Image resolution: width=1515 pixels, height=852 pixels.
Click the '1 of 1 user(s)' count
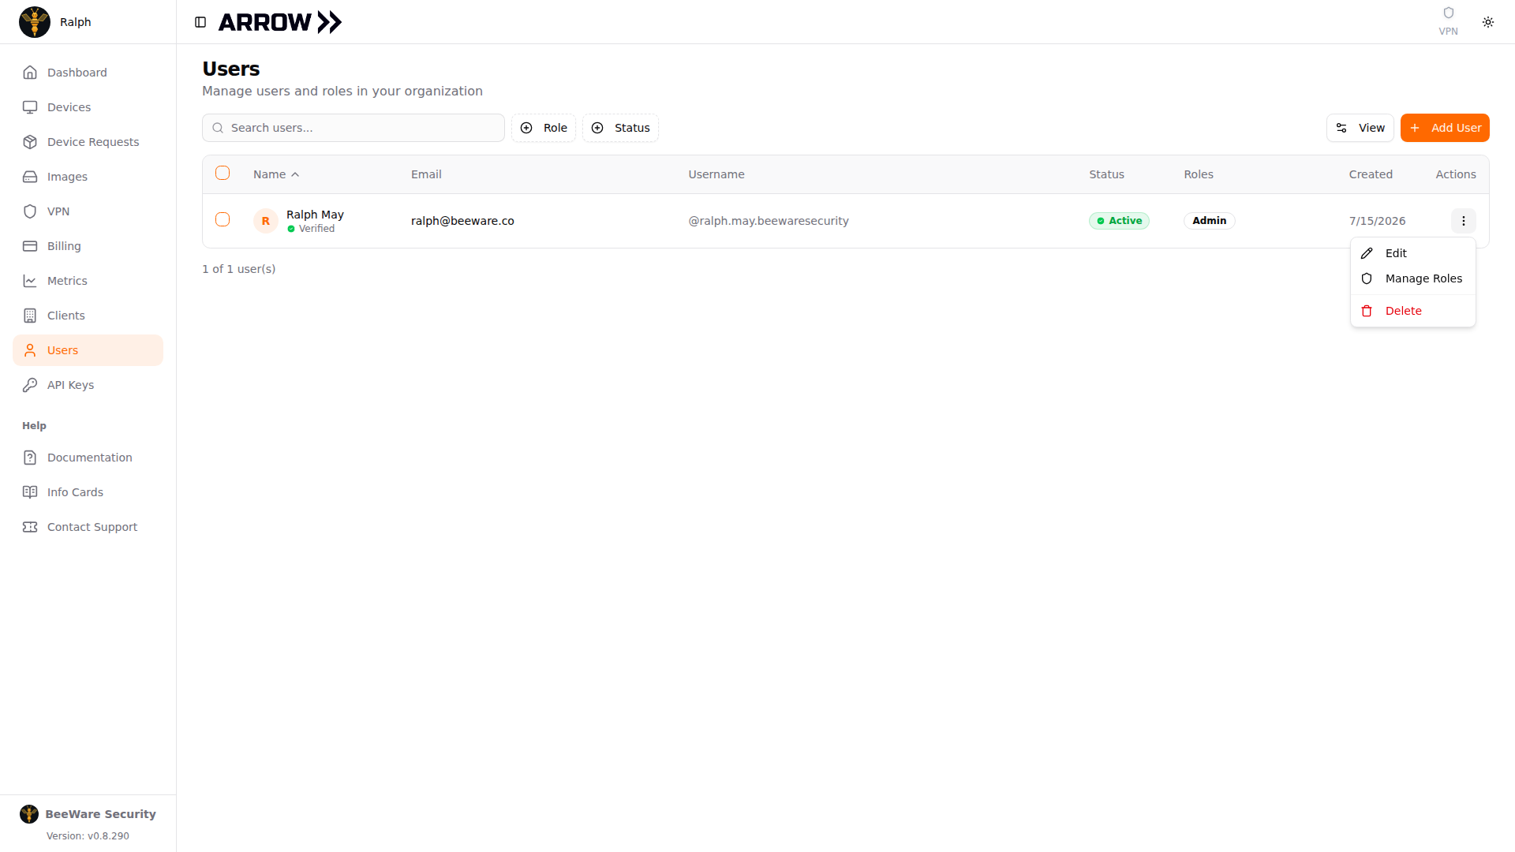(238, 269)
